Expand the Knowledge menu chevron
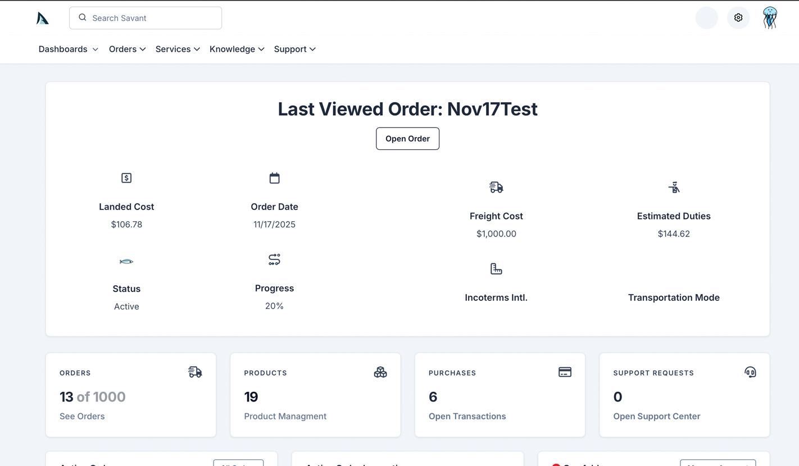The height and width of the screenshot is (466, 799). [262, 49]
